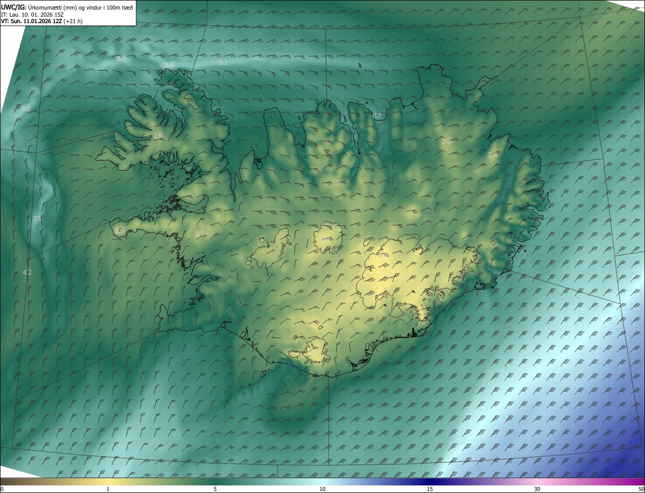Click the 8.3 value label on the map
Viewport: 645px width, 493px height.
point(121,59)
